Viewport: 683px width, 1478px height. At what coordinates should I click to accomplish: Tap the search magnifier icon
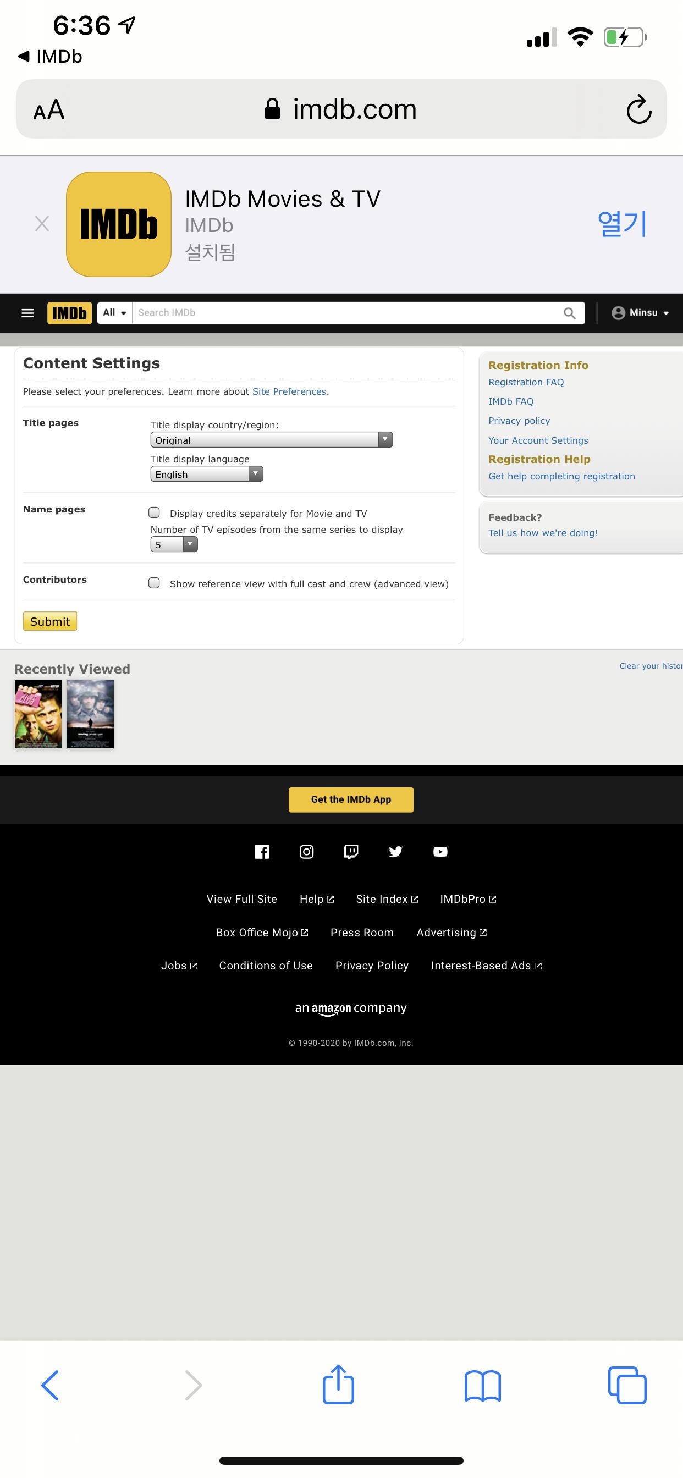(x=569, y=313)
